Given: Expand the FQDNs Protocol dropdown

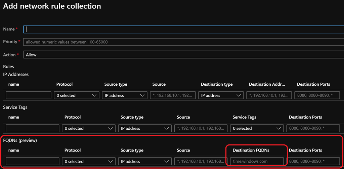Looking at the screenshot, I should [x=89, y=161].
